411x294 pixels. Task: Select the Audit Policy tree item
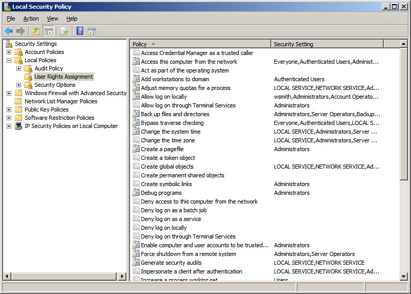click(x=49, y=68)
